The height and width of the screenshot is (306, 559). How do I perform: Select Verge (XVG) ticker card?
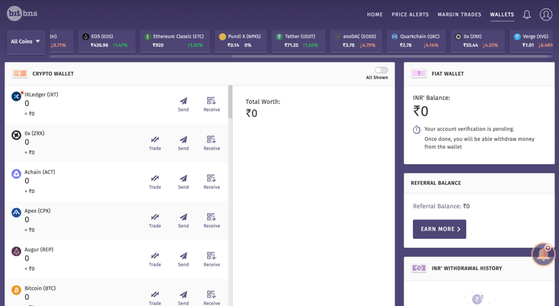[x=531, y=42]
